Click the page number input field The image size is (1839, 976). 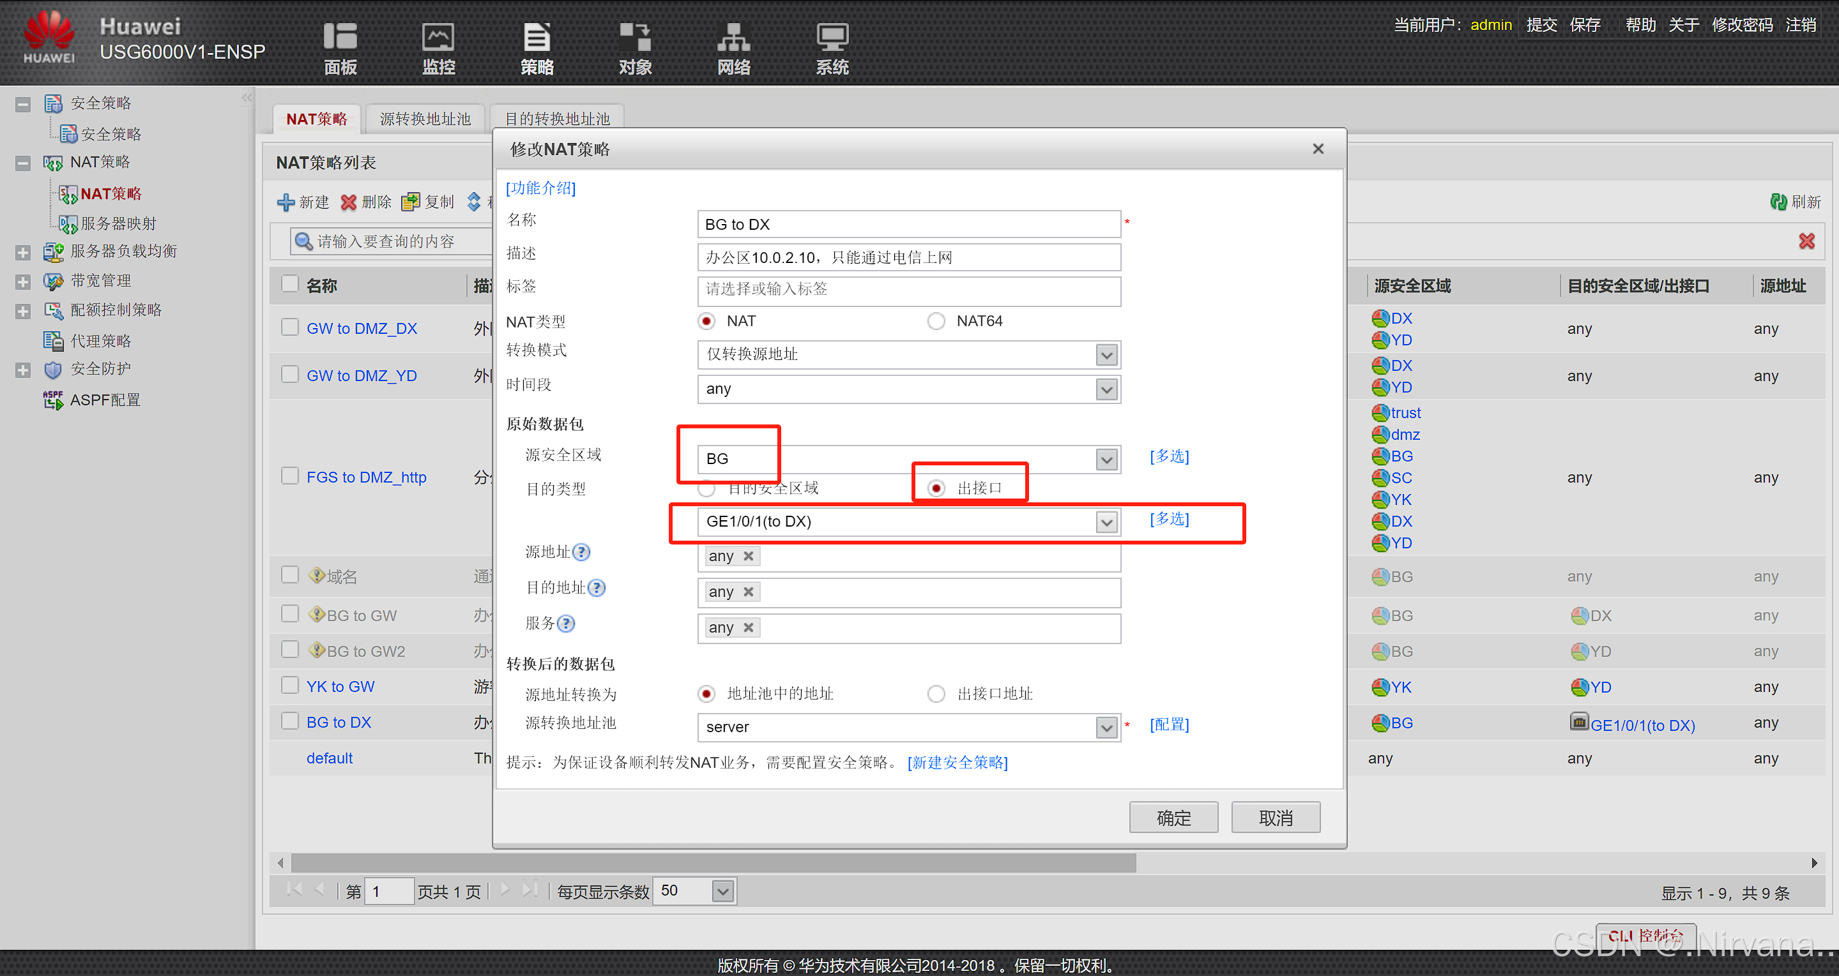click(389, 891)
